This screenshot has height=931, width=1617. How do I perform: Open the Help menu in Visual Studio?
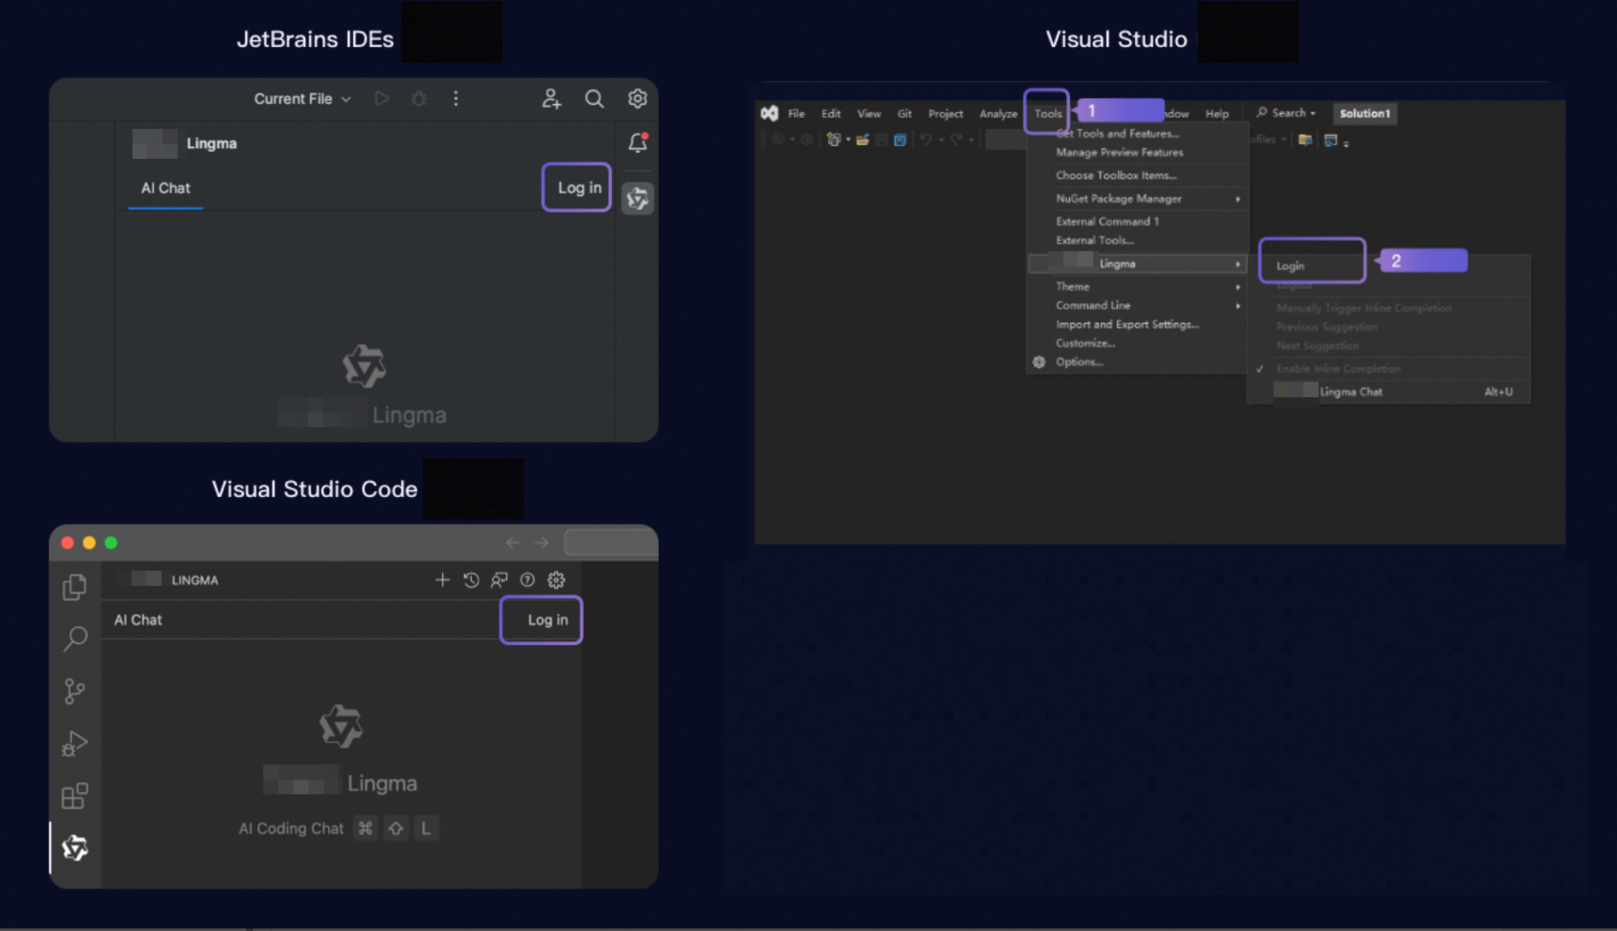pos(1217,114)
